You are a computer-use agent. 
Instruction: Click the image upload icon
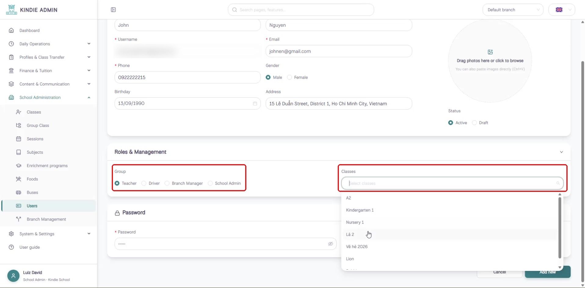[x=490, y=52]
